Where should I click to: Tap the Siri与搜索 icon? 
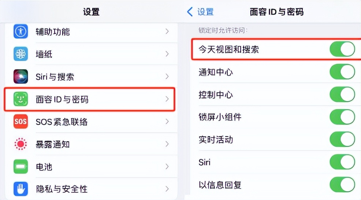click(x=21, y=77)
